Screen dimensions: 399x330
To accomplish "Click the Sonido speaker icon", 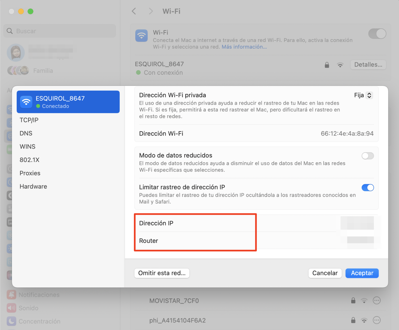I will 11,308.
